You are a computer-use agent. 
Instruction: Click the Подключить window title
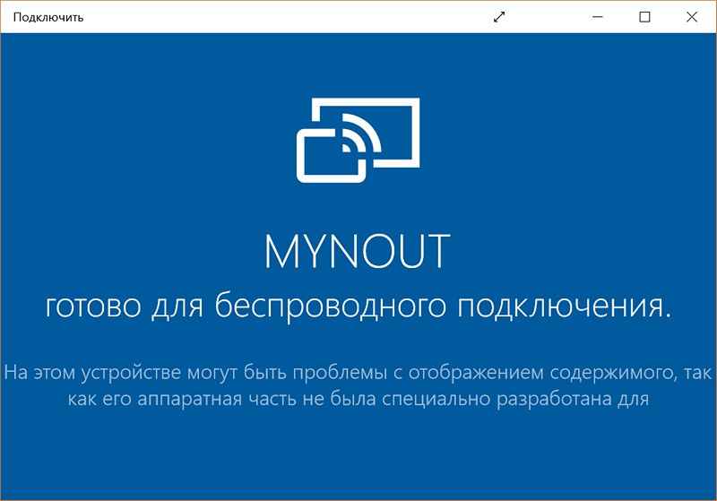tap(48, 17)
